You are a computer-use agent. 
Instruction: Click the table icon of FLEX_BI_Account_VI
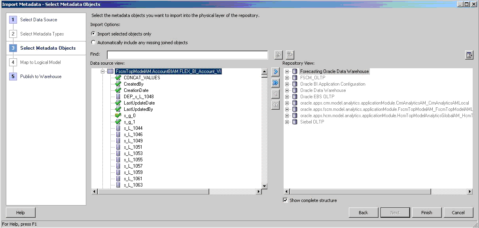coord(110,71)
